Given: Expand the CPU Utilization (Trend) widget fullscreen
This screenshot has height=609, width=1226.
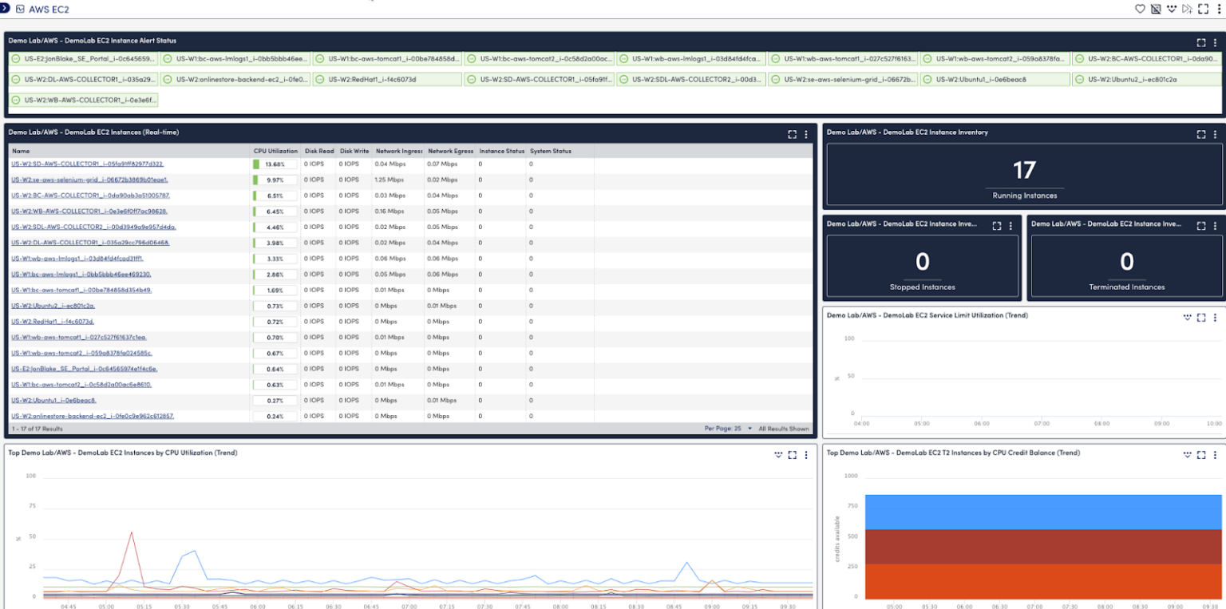Looking at the screenshot, I should coord(793,455).
